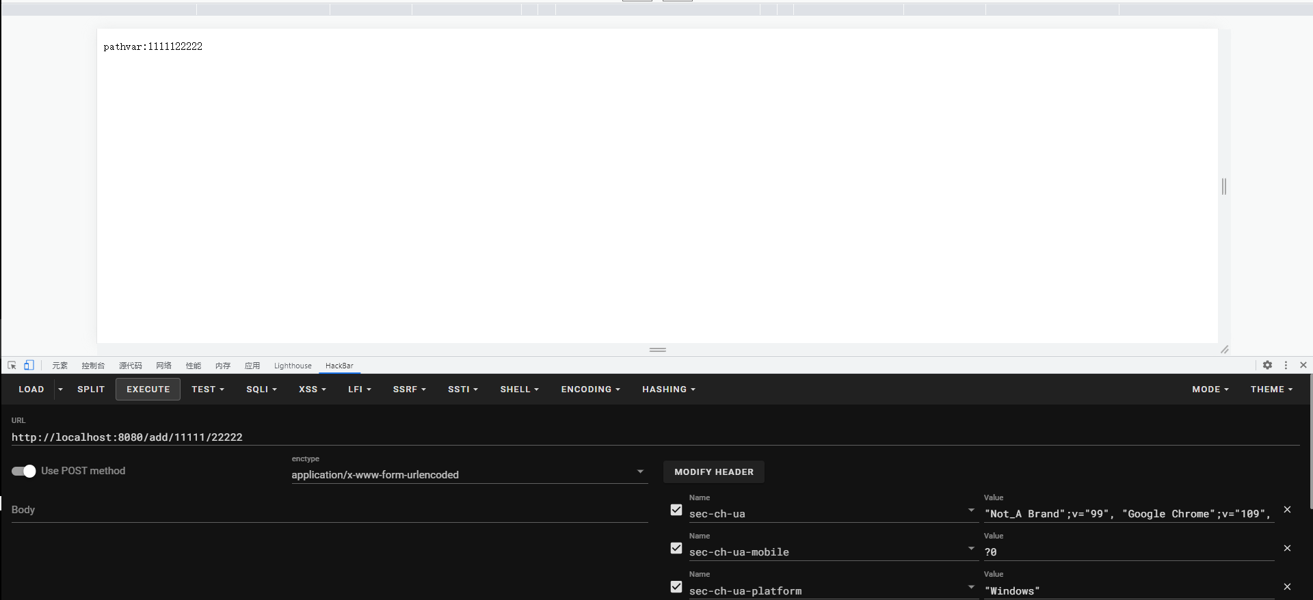Edit the sec-ch-ua value field
This screenshot has height=600, width=1313.
(x=1128, y=514)
